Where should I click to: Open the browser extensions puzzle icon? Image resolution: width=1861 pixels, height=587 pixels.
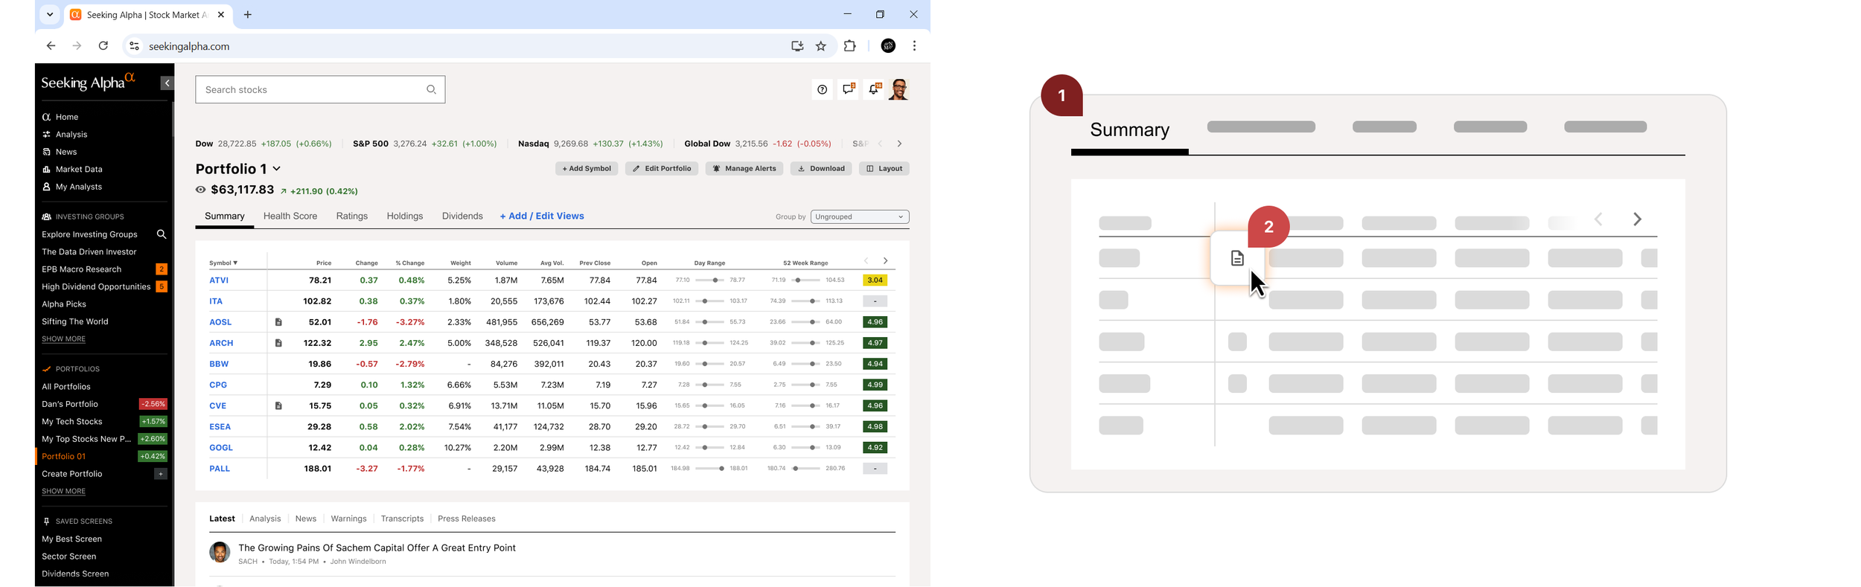click(850, 46)
